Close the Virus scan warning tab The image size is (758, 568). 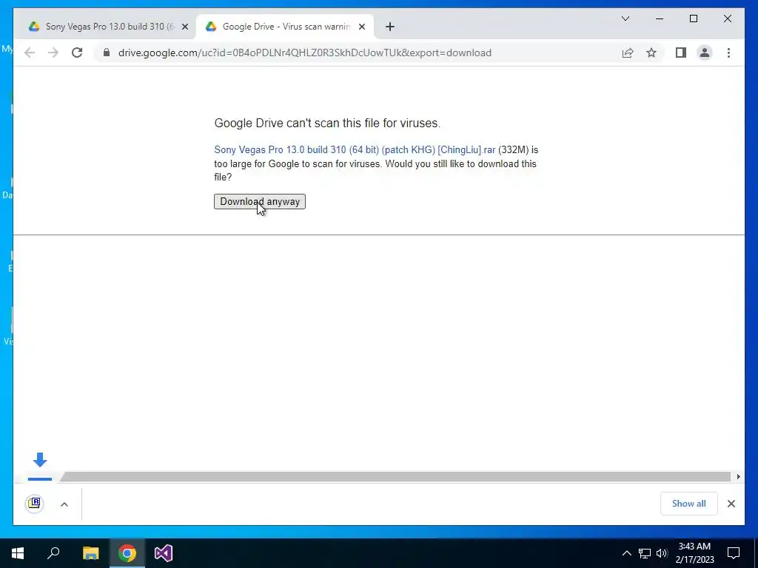point(361,27)
